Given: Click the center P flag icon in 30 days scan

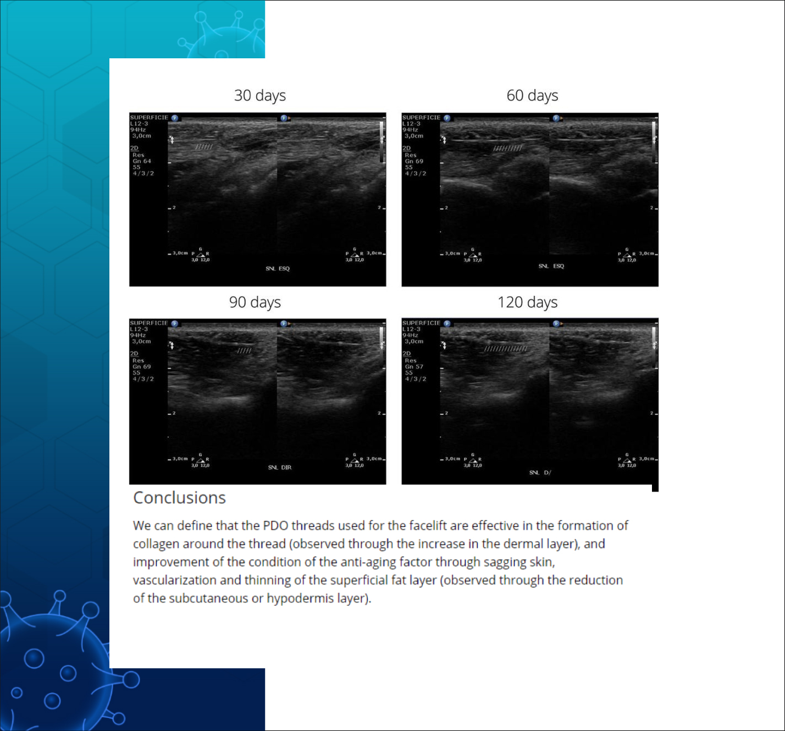Looking at the screenshot, I should click(x=284, y=118).
